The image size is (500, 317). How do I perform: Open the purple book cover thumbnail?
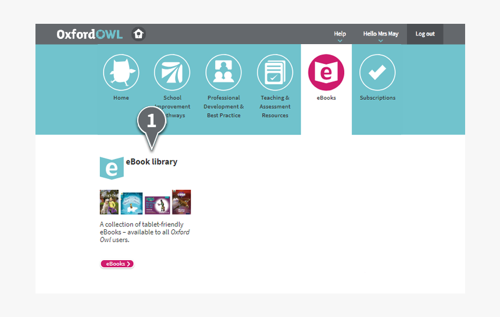(158, 205)
